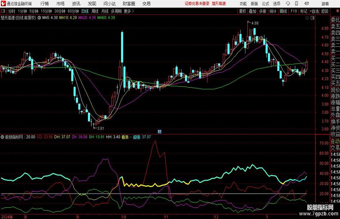Open the 市场 menu
The image size is (340, 219).
point(60,4)
